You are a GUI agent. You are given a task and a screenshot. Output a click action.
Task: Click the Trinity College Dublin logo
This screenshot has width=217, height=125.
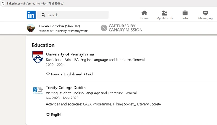[x=38, y=90]
